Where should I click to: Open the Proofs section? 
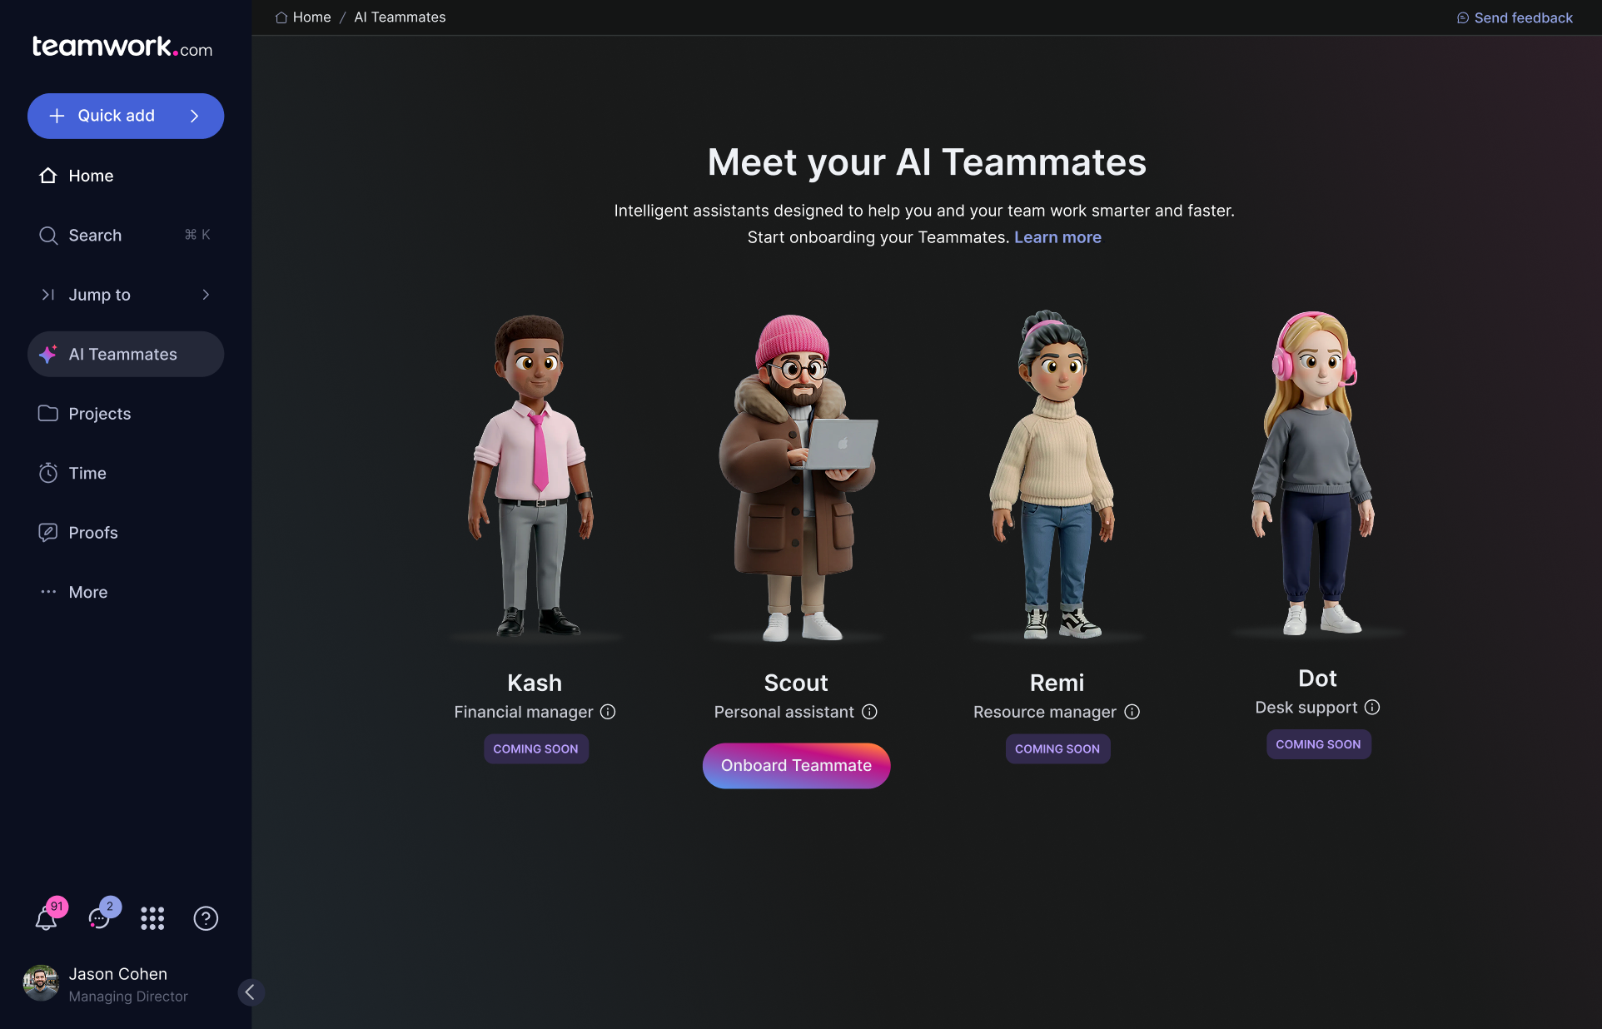click(x=92, y=533)
